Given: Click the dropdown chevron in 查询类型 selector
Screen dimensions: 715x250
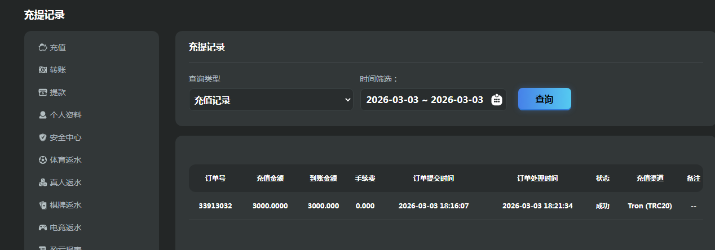Looking at the screenshot, I should tap(347, 100).
